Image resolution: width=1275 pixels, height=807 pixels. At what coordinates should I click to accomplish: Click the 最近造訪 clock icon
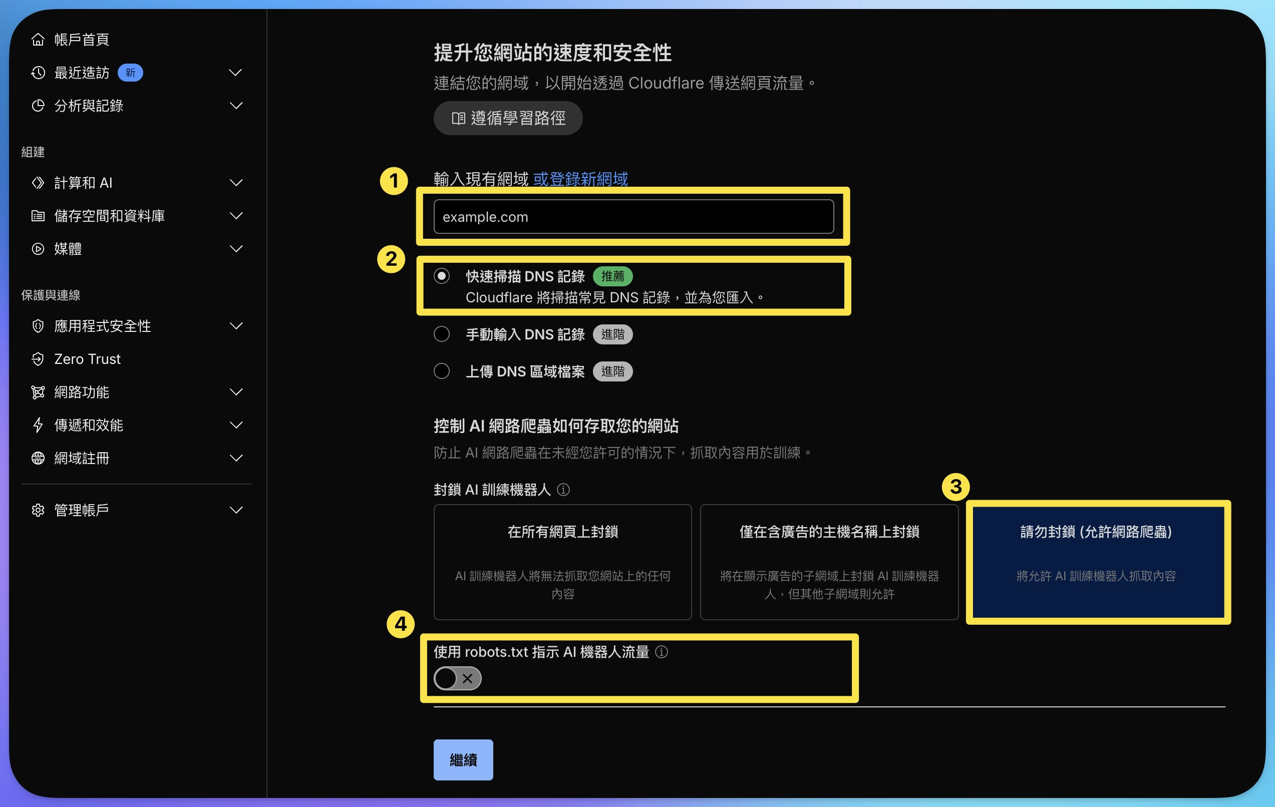(38, 73)
